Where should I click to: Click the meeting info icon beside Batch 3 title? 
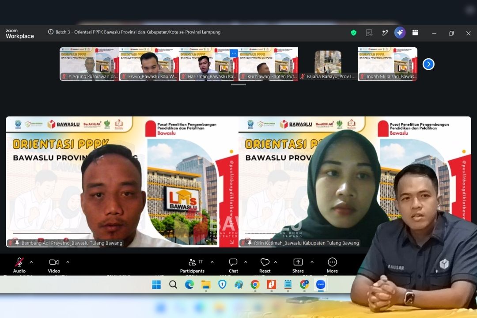(51, 32)
